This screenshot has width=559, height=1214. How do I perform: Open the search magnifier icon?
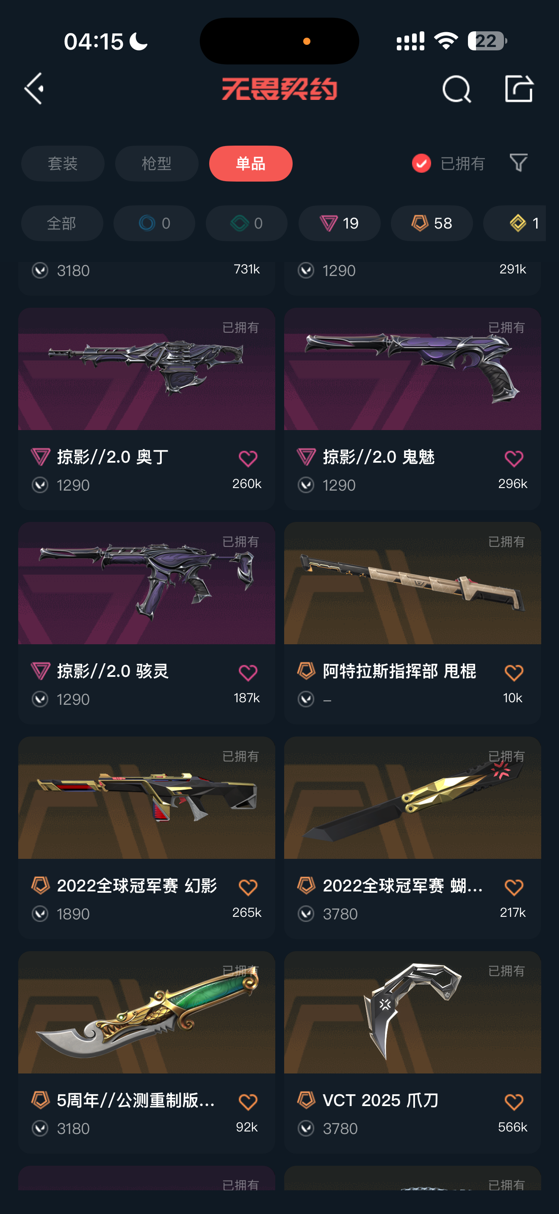[x=456, y=88]
